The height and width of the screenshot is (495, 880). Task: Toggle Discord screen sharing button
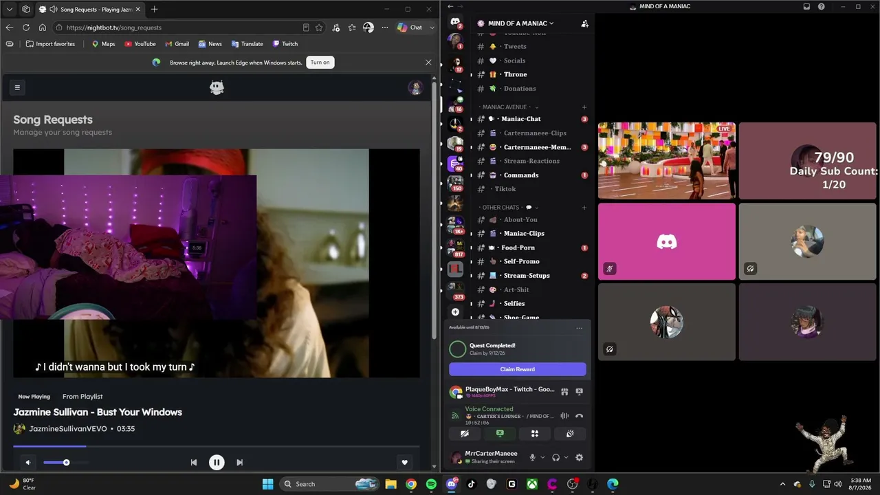500,434
